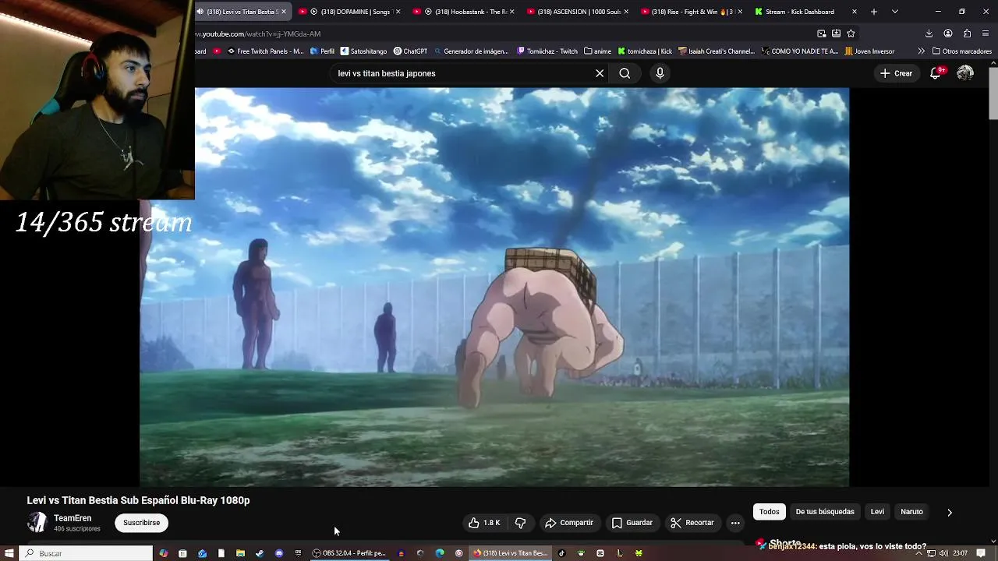Open Copilot icon in the taskbar
The width and height of the screenshot is (998, 561).
(163, 553)
